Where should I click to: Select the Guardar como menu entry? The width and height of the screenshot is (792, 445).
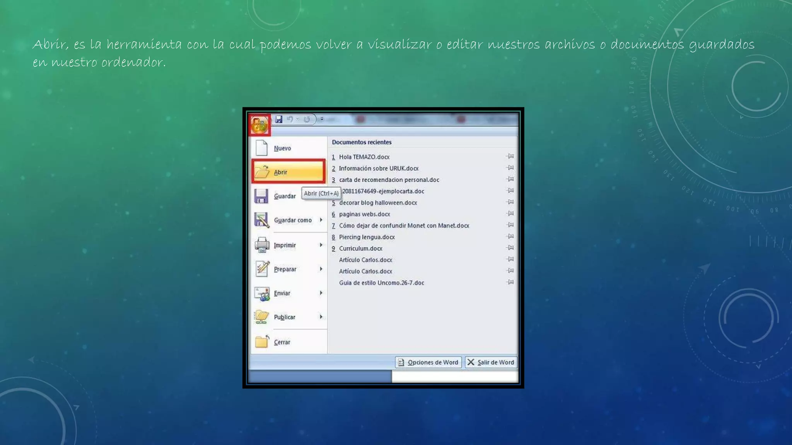coord(289,220)
